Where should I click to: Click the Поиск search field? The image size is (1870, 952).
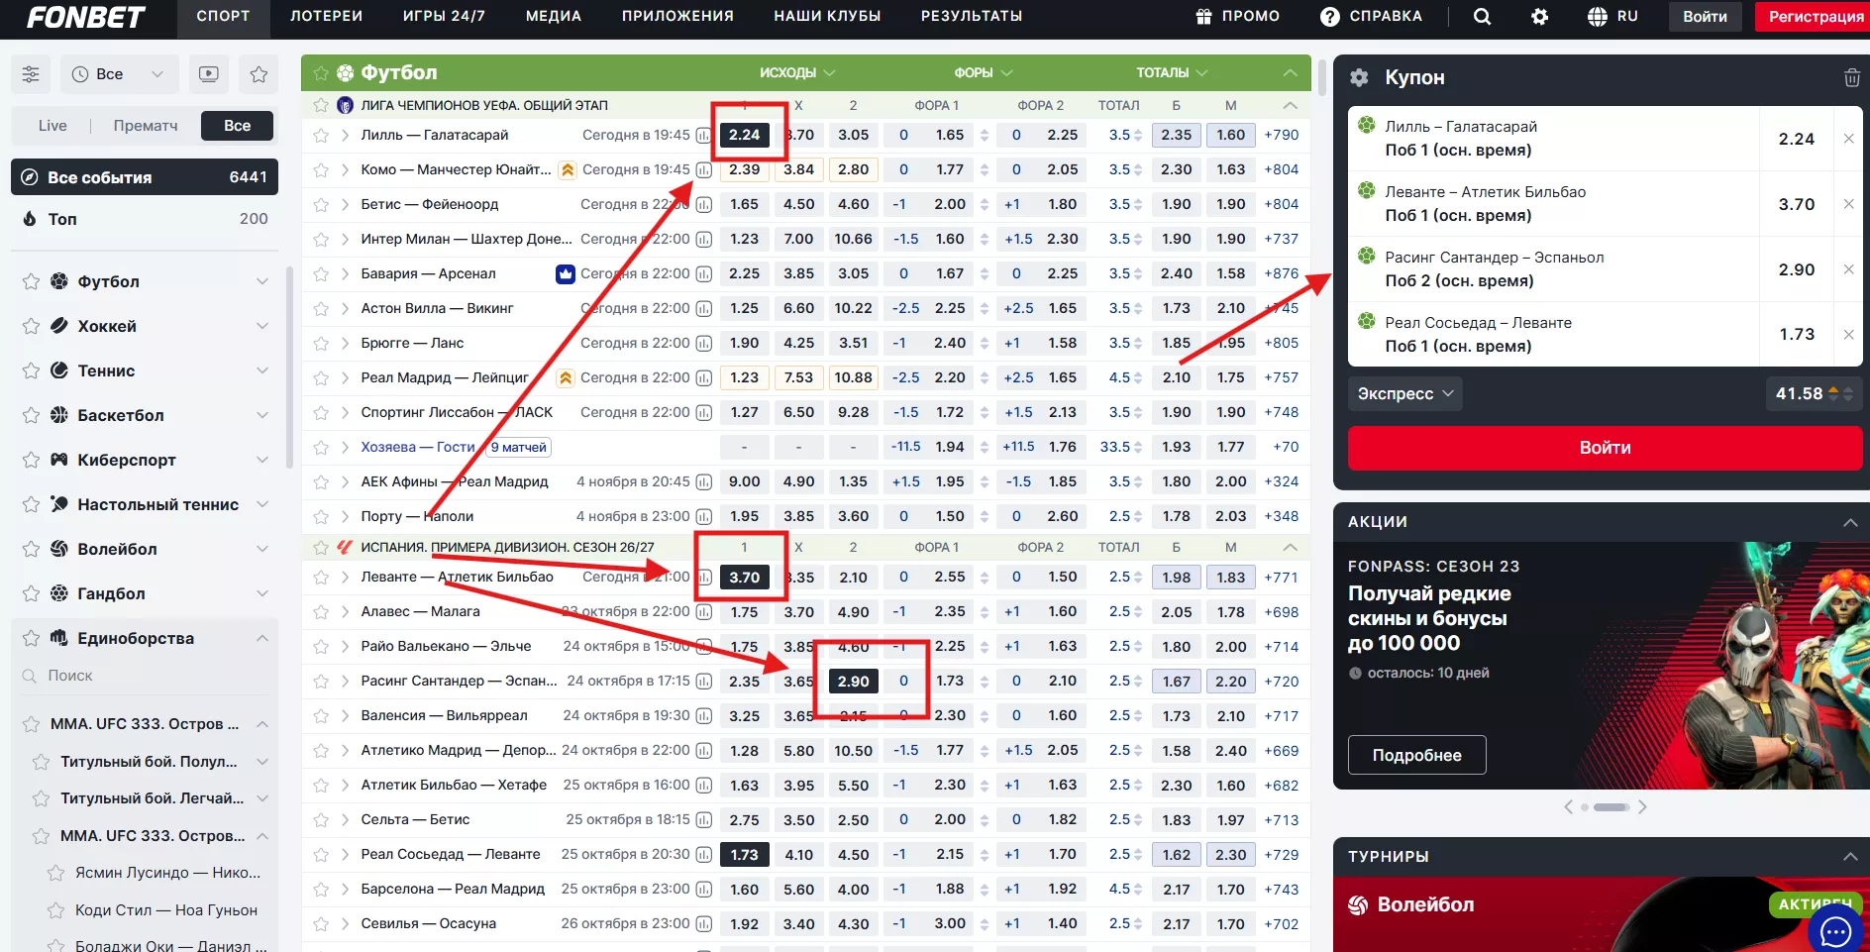[145, 677]
